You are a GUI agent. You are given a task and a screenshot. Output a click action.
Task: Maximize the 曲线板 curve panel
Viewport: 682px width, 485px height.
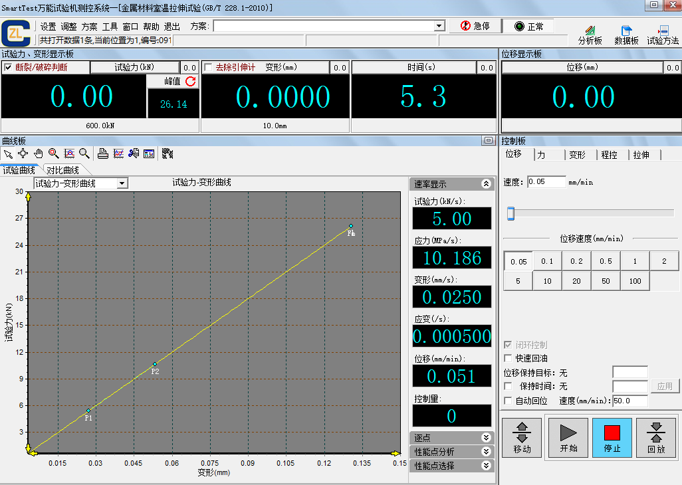[x=488, y=140]
